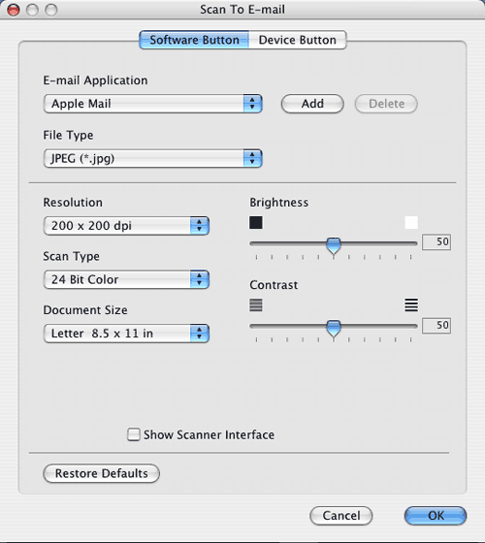
Task: Cancel the Scan To E-mail dialog
Action: pos(341,516)
